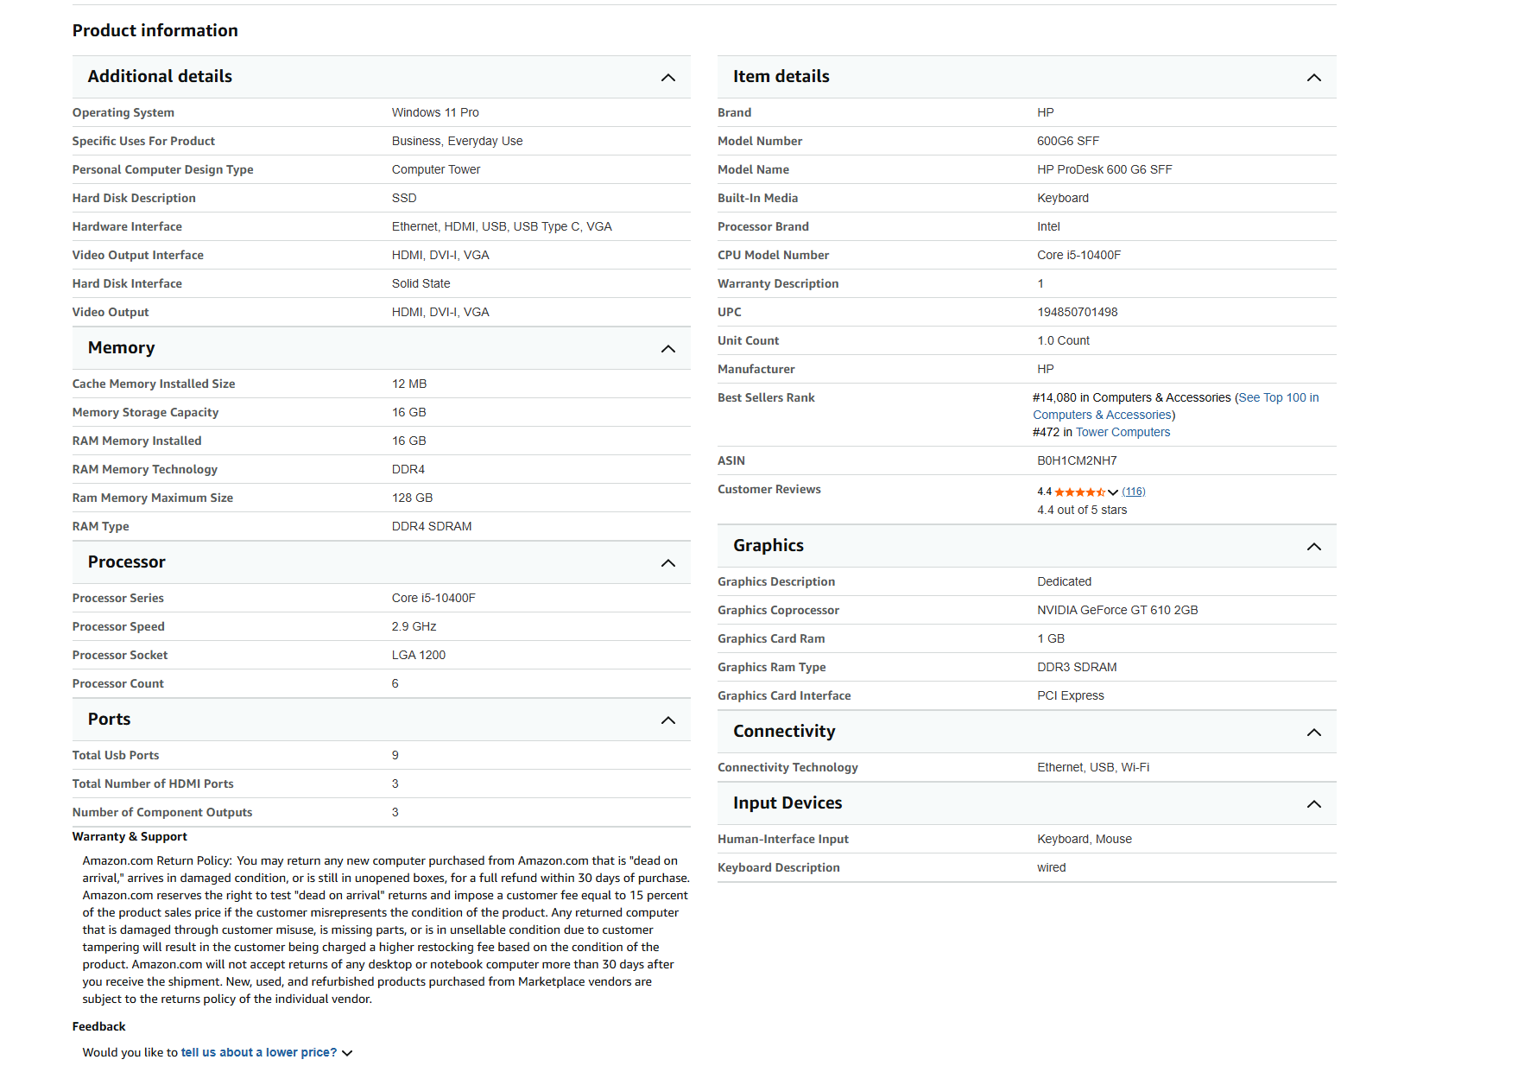Viewport: 1518px width, 1085px height.
Task: Click the Ports section header title
Action: [109, 720]
